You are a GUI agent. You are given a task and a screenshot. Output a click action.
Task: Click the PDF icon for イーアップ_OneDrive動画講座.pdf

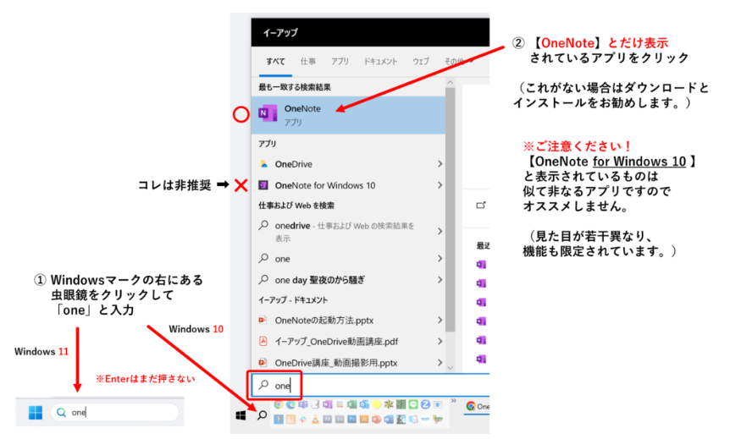[x=264, y=341]
